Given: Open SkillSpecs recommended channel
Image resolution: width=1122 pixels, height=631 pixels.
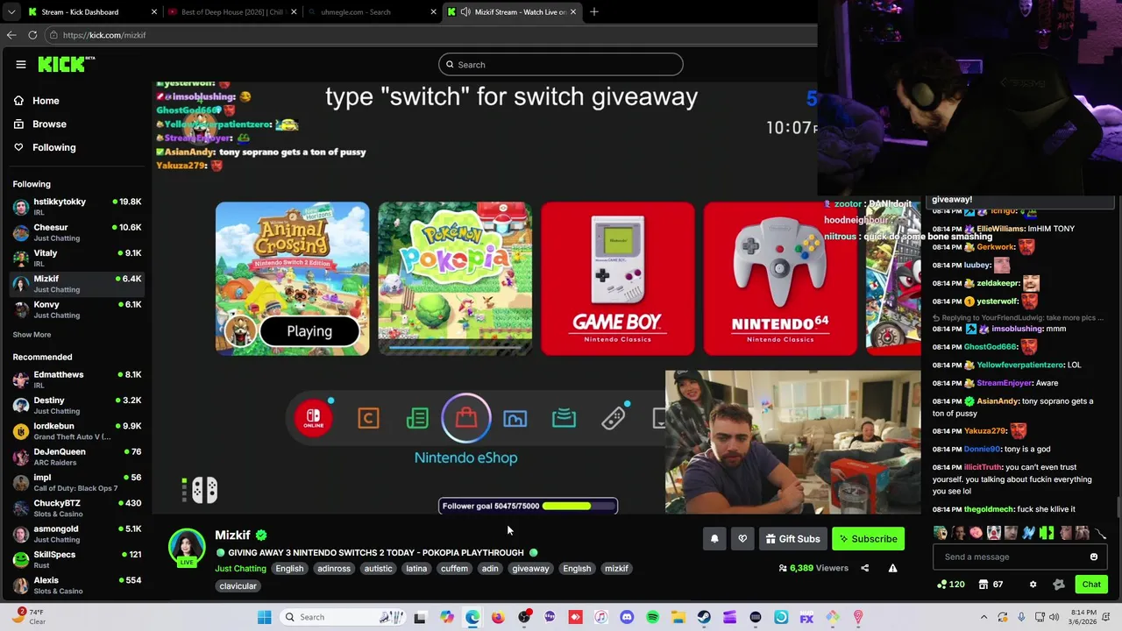Looking at the screenshot, I should tap(77, 559).
